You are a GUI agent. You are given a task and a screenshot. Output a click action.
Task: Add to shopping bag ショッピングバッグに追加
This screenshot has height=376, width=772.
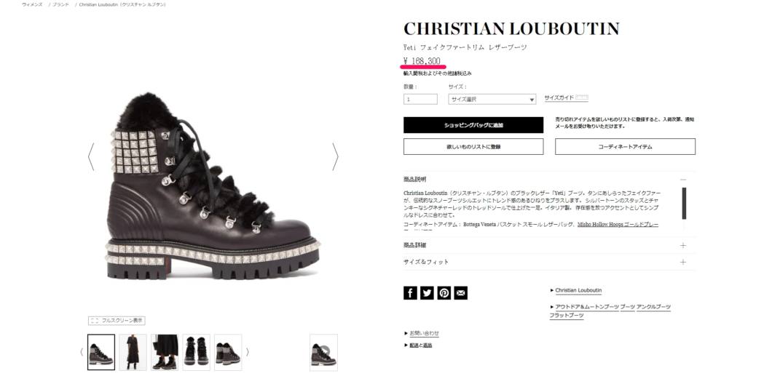point(473,125)
